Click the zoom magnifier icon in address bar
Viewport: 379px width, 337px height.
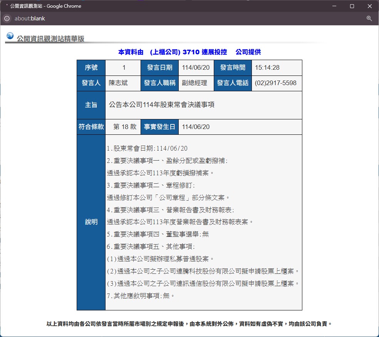[x=369, y=18]
